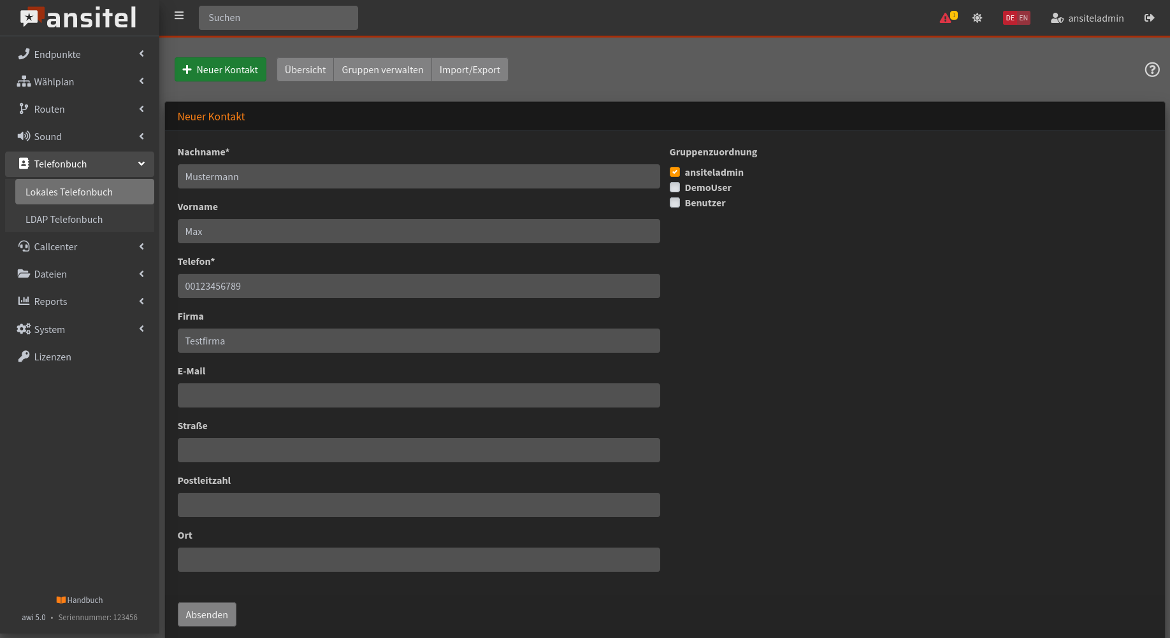Click the logout icon in the header
Viewport: 1170px width, 638px height.
(x=1149, y=18)
